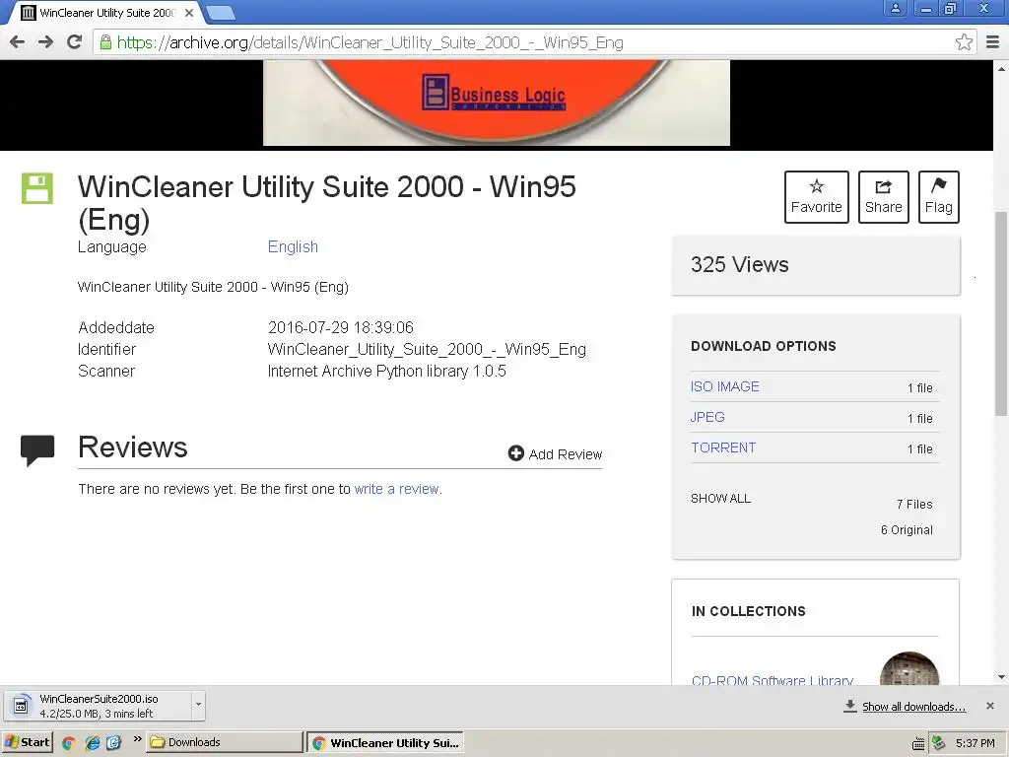This screenshot has height=757, width=1009.
Task: Click Add Review
Action: click(x=555, y=453)
